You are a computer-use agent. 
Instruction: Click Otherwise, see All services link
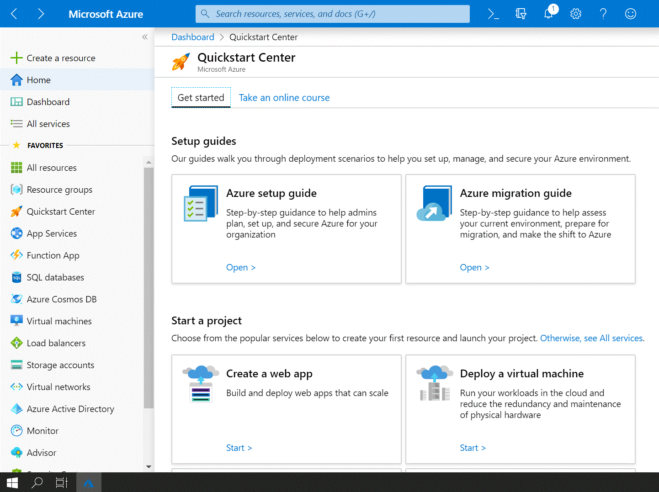point(591,338)
